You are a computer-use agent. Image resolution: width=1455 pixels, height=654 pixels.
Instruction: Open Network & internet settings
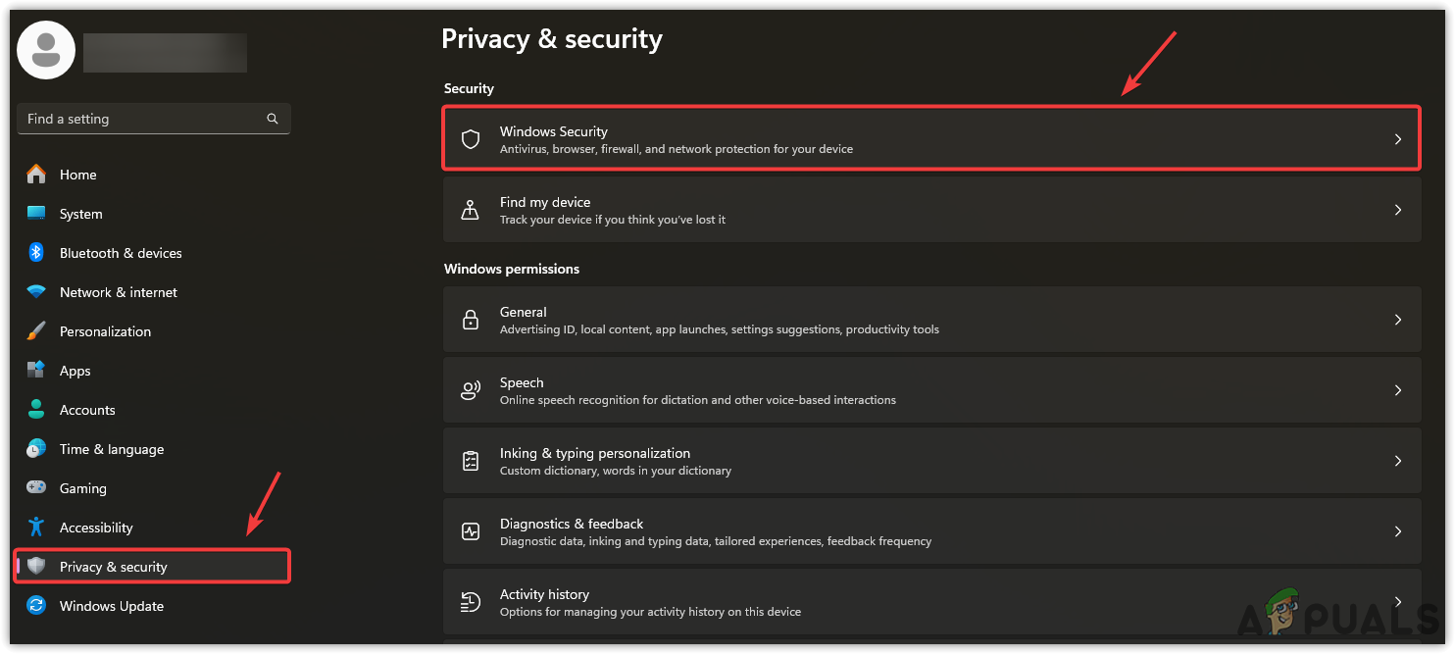tap(118, 292)
